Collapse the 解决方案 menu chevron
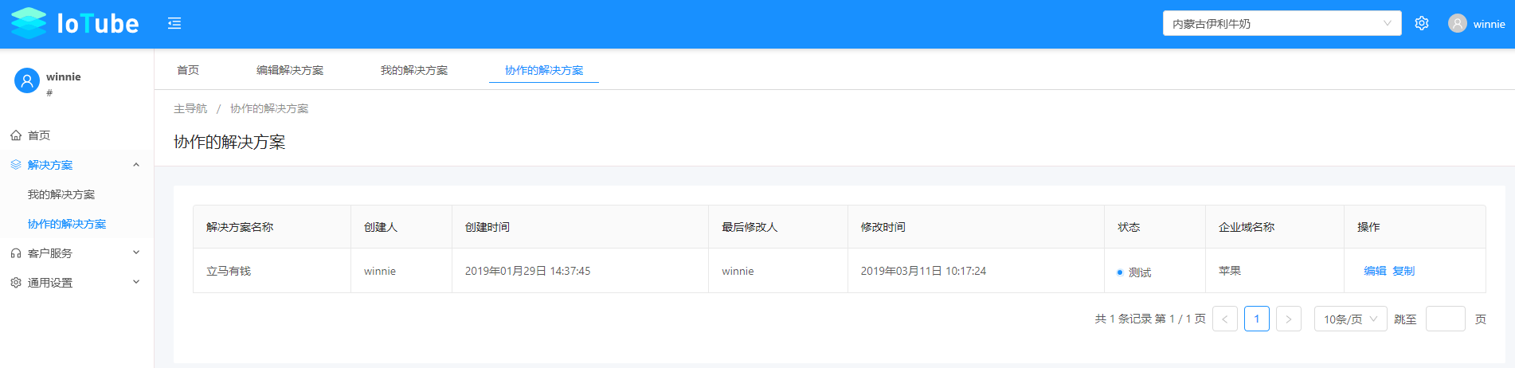 (136, 165)
